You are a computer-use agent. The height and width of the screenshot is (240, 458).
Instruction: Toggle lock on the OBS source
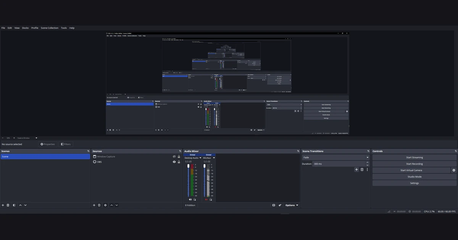(x=179, y=162)
